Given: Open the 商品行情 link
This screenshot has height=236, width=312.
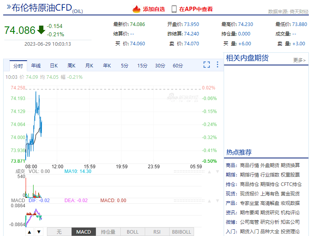Looking at the screenshot, I should [249, 165].
